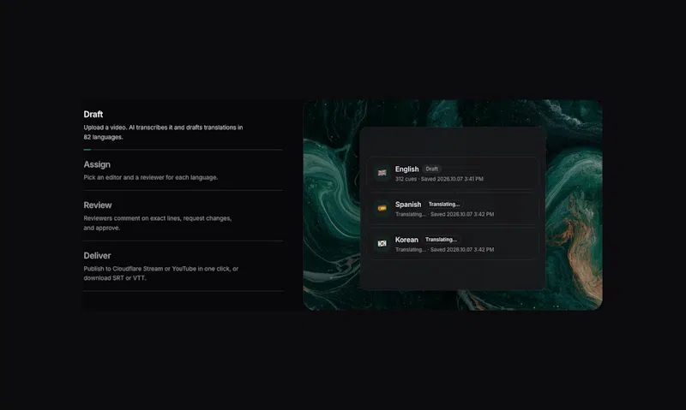Open the English language row
Image resolution: width=686 pixels, height=410 pixels.
tap(453, 174)
